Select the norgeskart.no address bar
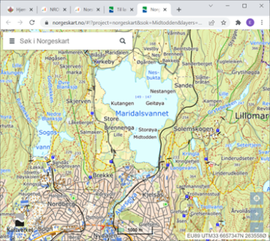This screenshot has width=270, height=241. pos(127,23)
